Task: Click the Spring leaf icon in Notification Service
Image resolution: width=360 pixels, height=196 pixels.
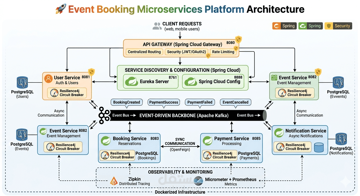Action: (279, 133)
